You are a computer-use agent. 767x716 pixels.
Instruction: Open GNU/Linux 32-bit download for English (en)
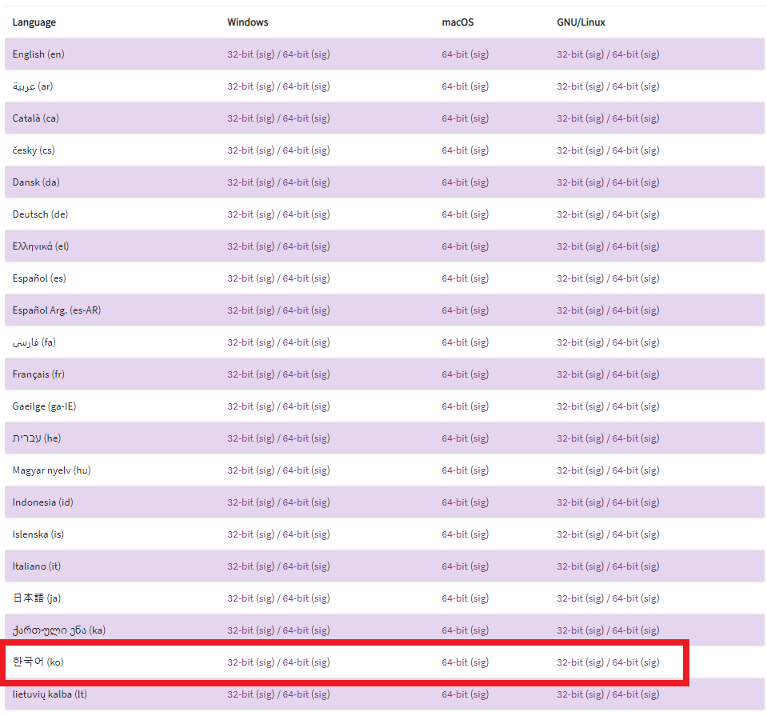pyautogui.click(x=570, y=54)
